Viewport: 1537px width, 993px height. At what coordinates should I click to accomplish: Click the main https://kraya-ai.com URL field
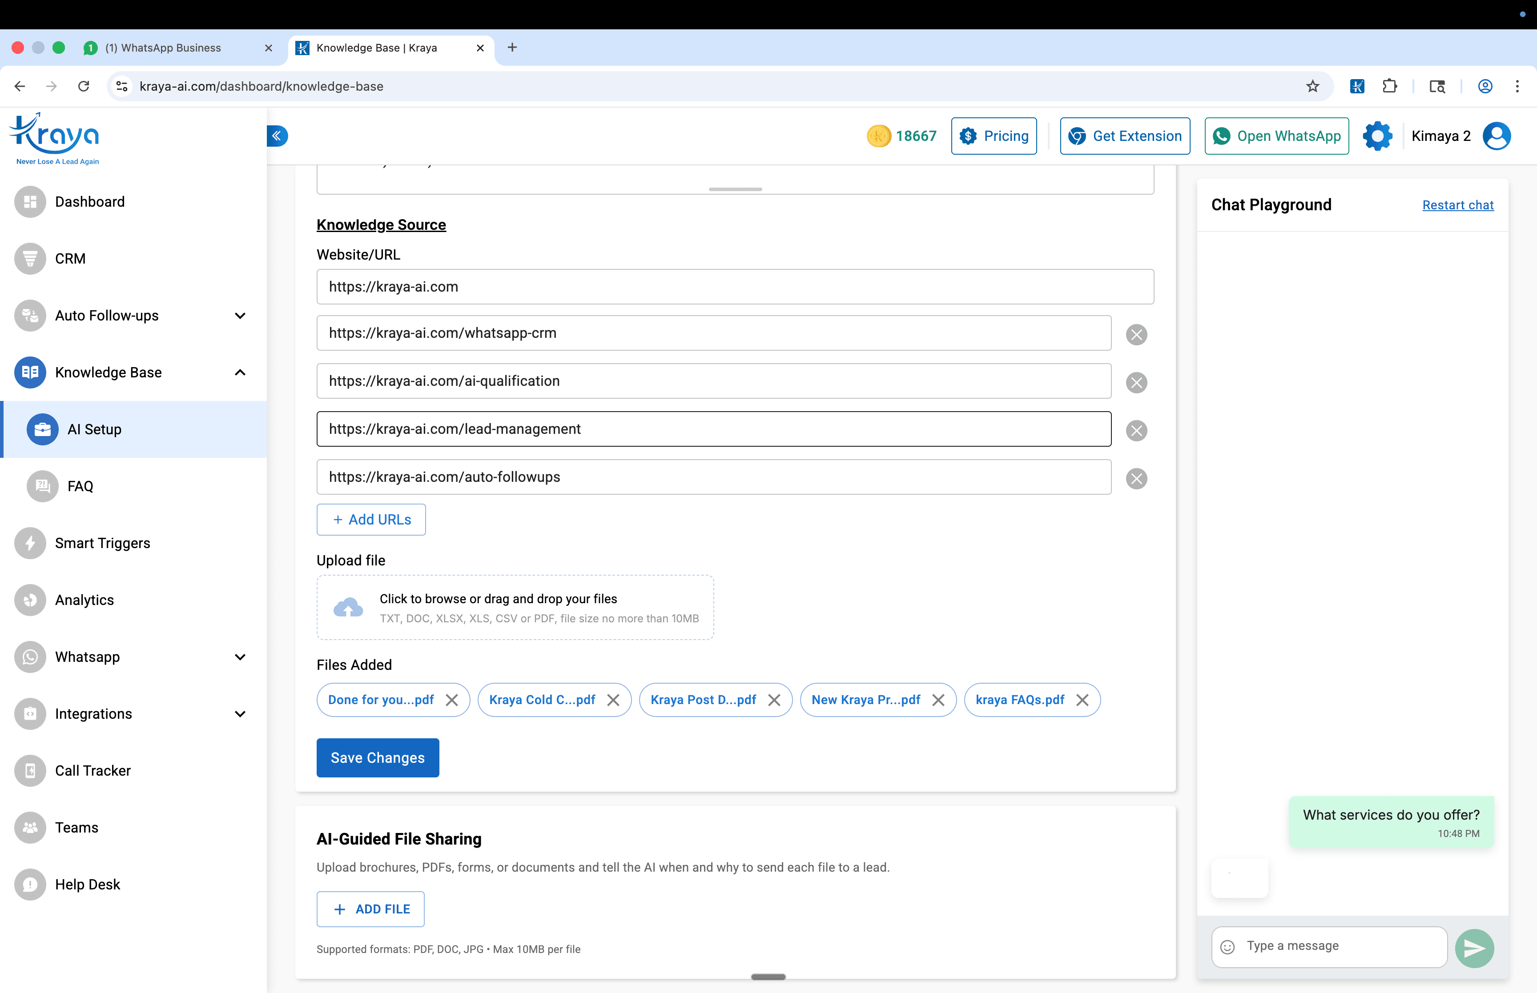click(x=735, y=286)
